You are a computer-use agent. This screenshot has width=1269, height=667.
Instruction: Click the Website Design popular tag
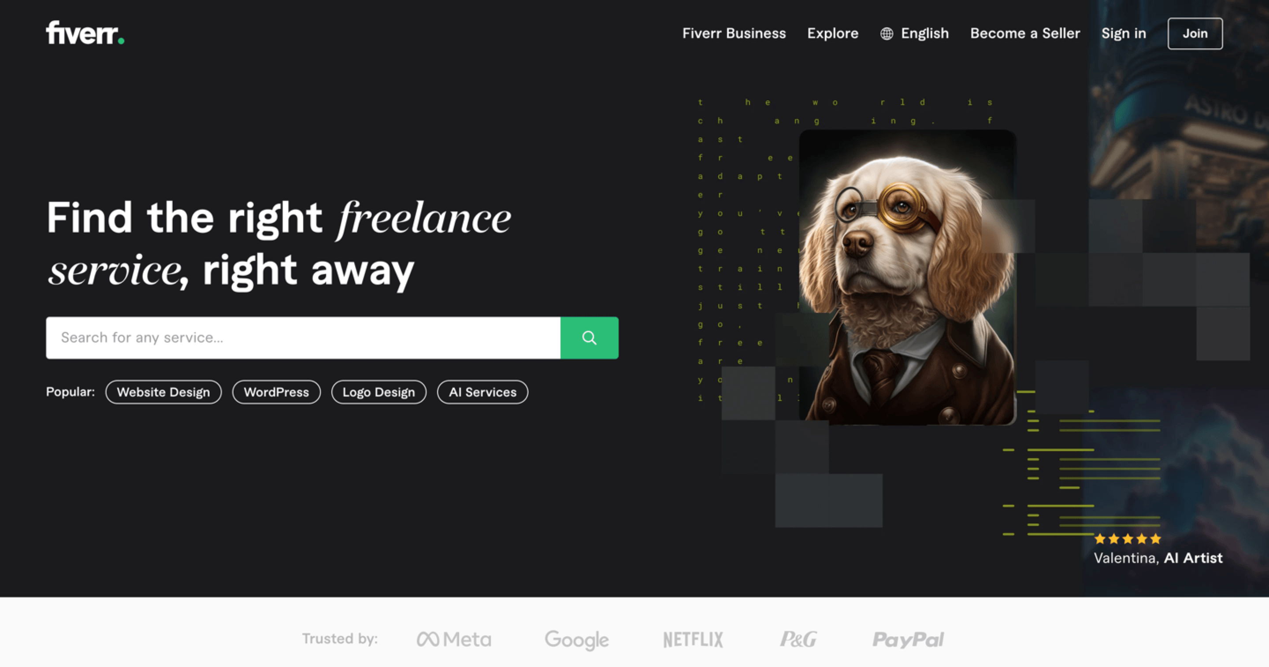pos(163,392)
